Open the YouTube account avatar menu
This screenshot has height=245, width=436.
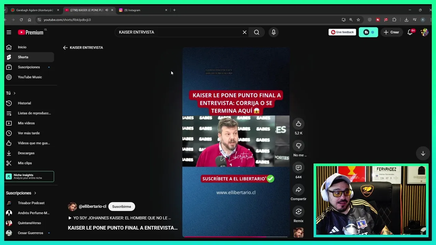[424, 32]
